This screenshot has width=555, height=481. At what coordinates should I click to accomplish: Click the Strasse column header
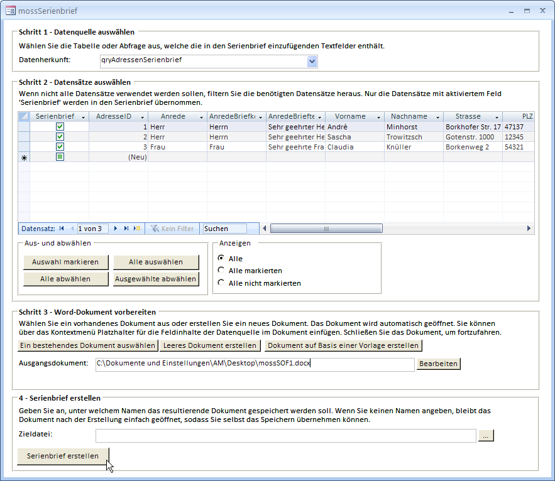tap(468, 116)
